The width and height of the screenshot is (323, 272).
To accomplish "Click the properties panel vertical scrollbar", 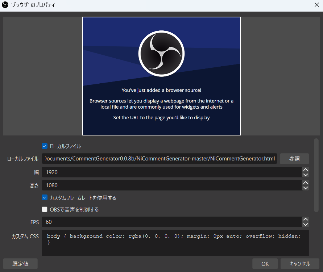I will [x=316, y=175].
